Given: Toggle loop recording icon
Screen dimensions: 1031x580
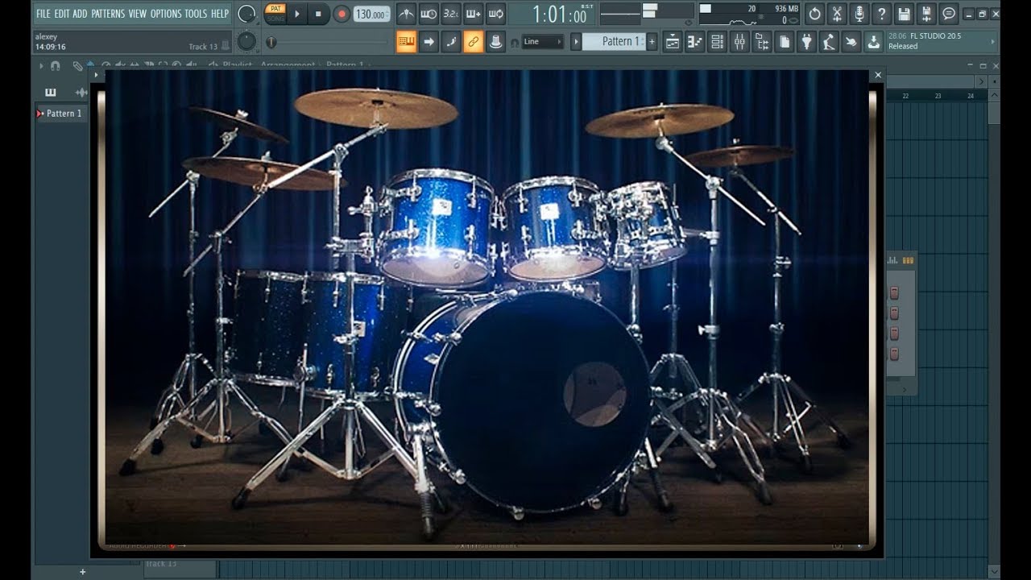Looking at the screenshot, I should click(496, 14).
